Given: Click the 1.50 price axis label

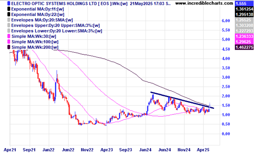Looking at the screenshot, I should (x=226, y=105).
